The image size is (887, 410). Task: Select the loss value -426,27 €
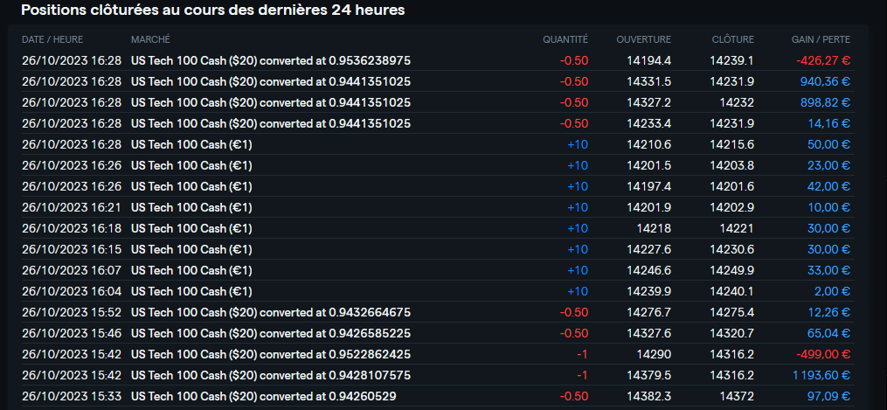823,60
